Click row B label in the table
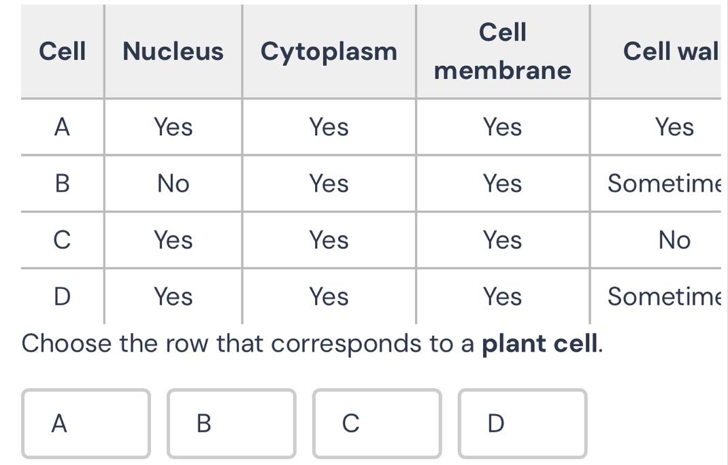This screenshot has width=728, height=465. [62, 184]
